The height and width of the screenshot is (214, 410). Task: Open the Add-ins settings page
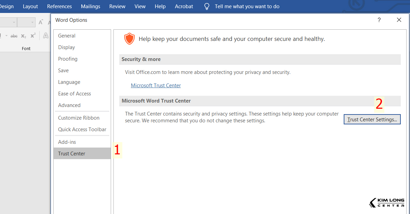[x=67, y=142]
